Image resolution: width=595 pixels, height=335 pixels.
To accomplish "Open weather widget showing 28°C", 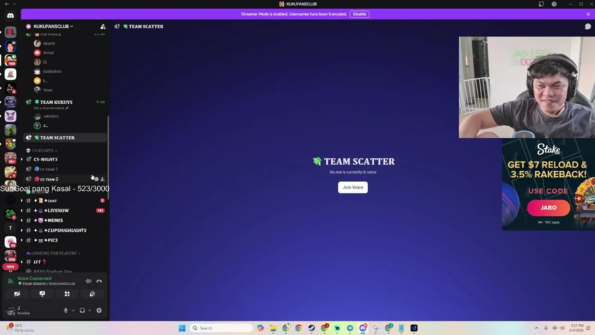I will [x=20, y=328].
